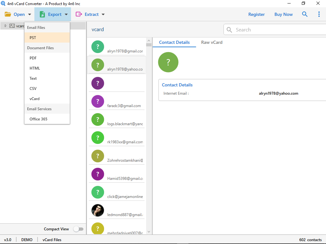Click the contact list scrollbar thumb
326x244 pixels.
(149, 44)
